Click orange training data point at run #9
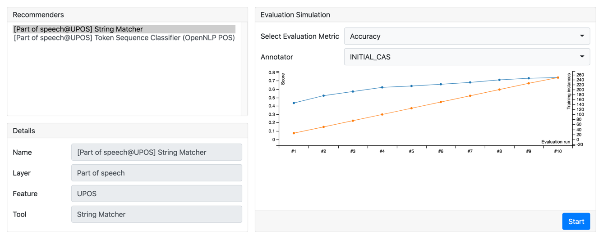 [529, 83]
